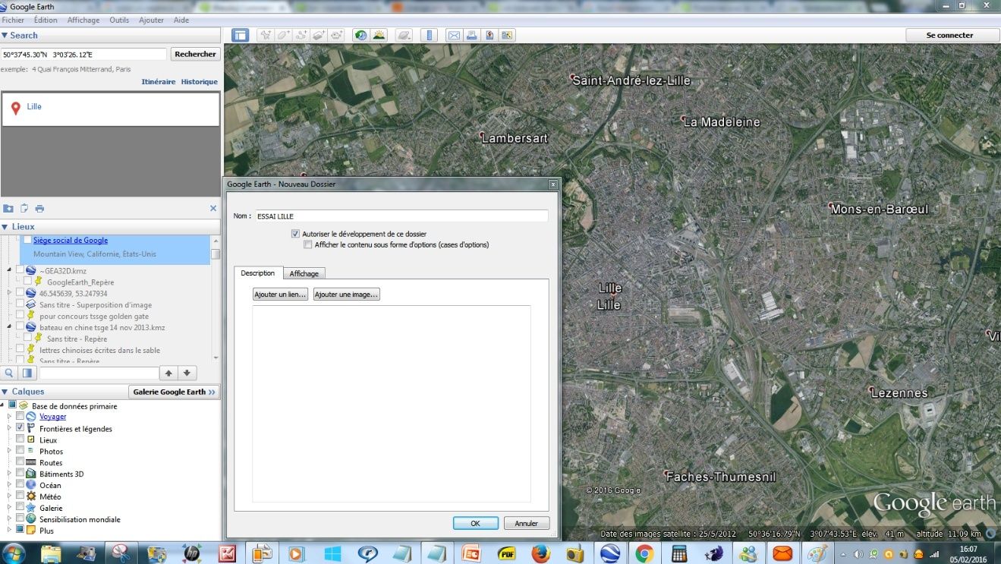Open the Édition menu
This screenshot has height=564, width=1001.
click(x=46, y=20)
